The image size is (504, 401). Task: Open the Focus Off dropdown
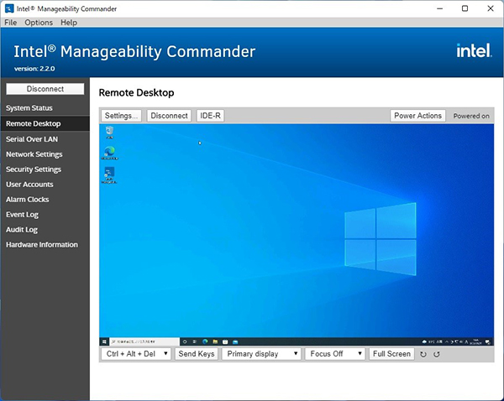point(334,354)
